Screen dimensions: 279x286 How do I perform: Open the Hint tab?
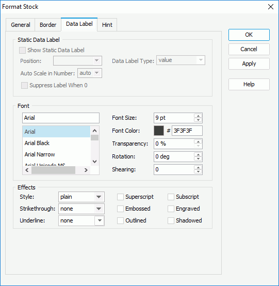coord(107,25)
